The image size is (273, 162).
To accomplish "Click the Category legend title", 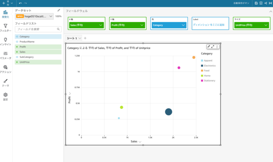I will click(206, 54).
